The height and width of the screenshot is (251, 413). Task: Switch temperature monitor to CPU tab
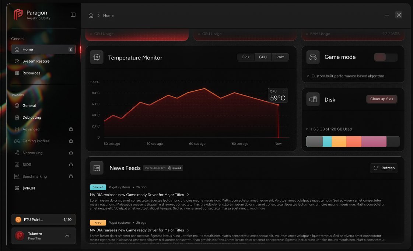245,57
